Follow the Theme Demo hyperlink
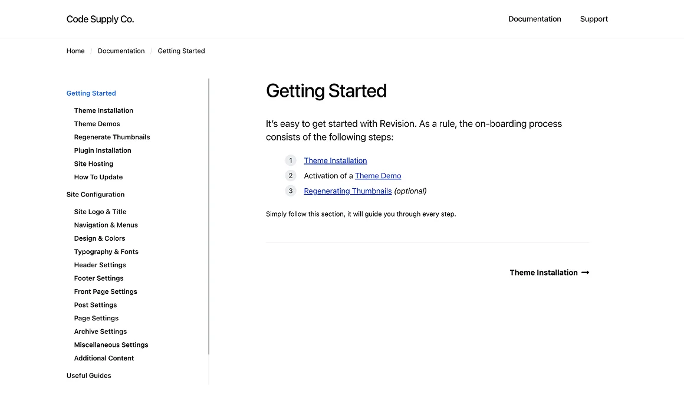Viewport: 684px width, 400px height. click(378, 176)
